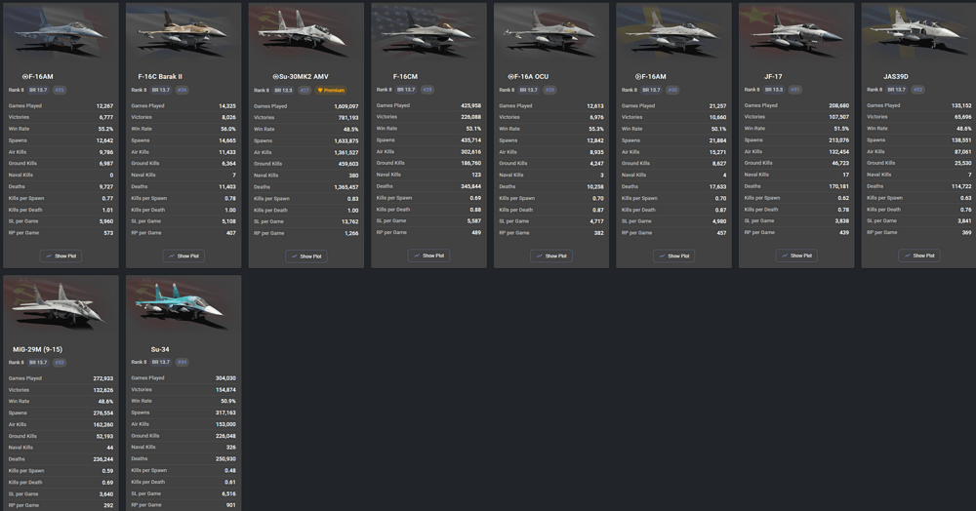Select the Air Kills value 87,061
The height and width of the screenshot is (511, 976).
click(962, 152)
